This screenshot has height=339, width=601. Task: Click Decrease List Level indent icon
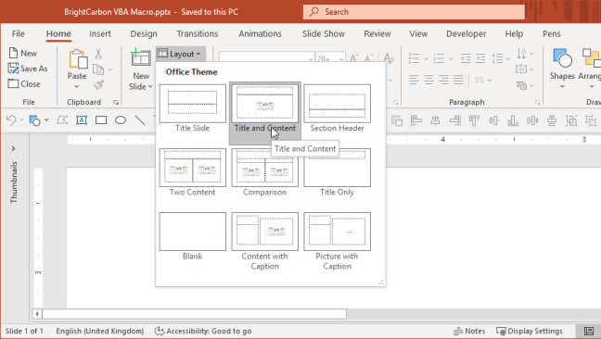tap(466, 58)
